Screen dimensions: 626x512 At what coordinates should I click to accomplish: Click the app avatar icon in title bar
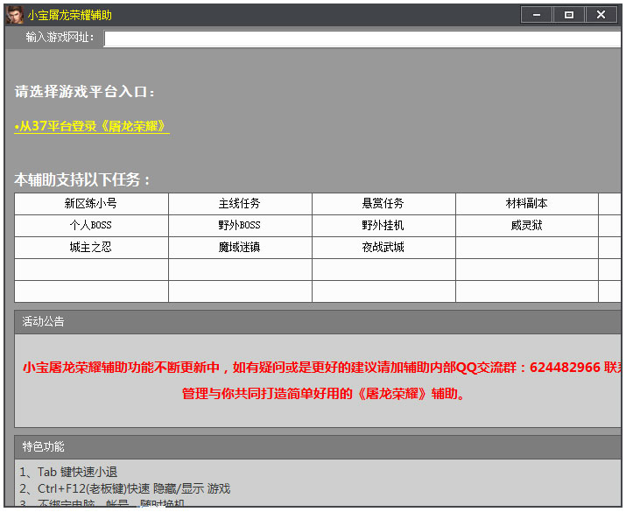[15, 15]
